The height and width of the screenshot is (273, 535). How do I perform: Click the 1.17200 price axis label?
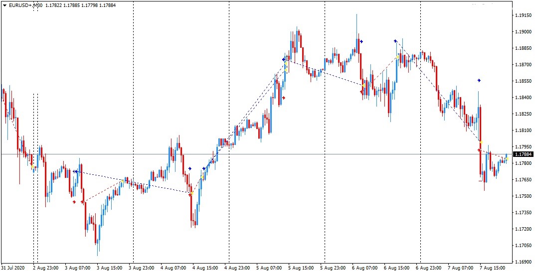pyautogui.click(x=523, y=229)
